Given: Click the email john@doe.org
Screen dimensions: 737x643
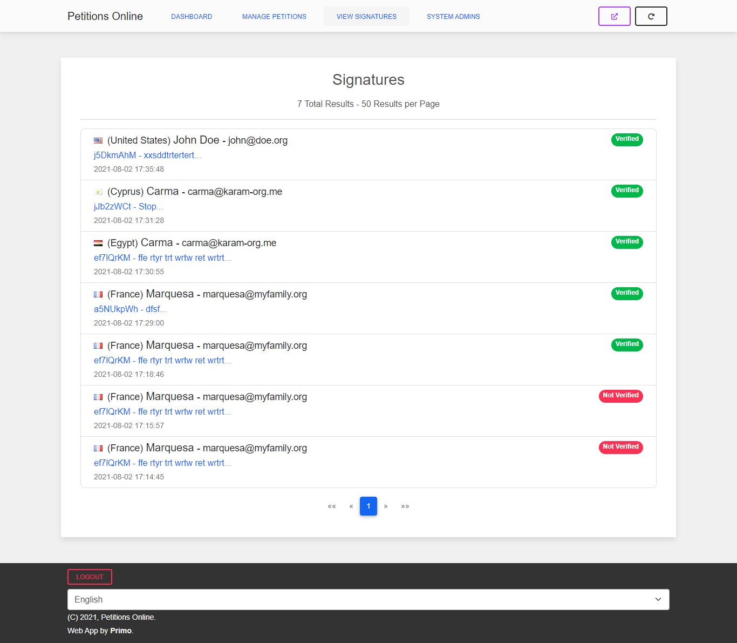Looking at the screenshot, I should pos(258,140).
